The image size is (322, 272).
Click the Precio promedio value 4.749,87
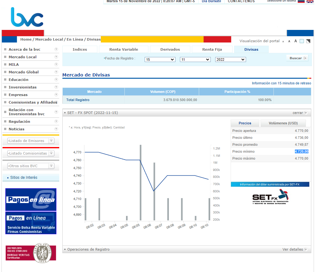click(x=302, y=144)
